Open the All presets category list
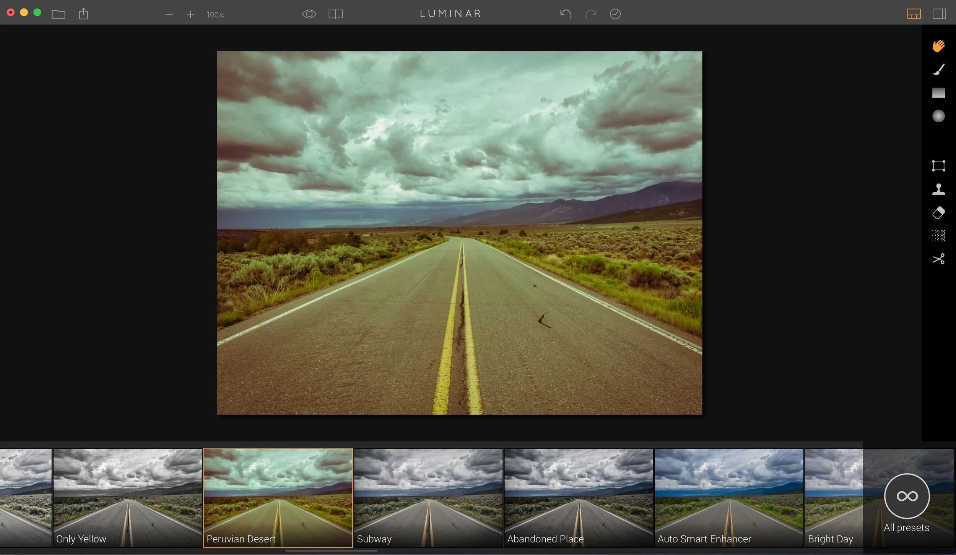This screenshot has height=555, width=956. click(x=907, y=497)
